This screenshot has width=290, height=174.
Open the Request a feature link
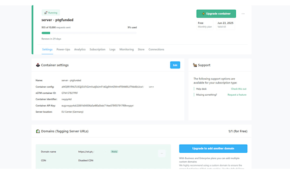[x=237, y=95]
